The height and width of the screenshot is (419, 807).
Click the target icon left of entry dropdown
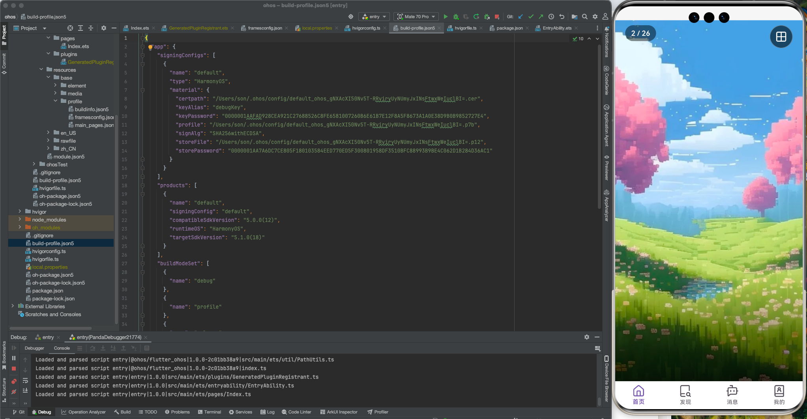tap(351, 17)
